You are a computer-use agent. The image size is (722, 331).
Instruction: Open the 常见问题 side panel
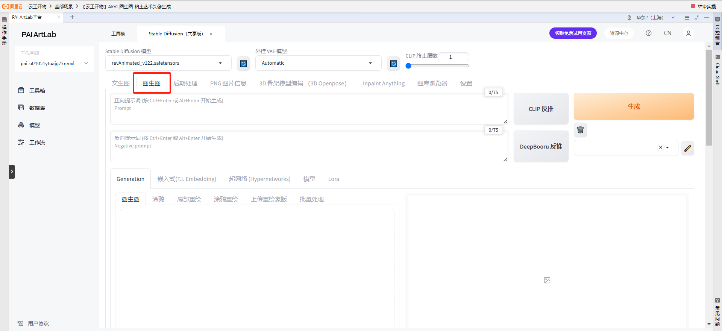(717, 312)
